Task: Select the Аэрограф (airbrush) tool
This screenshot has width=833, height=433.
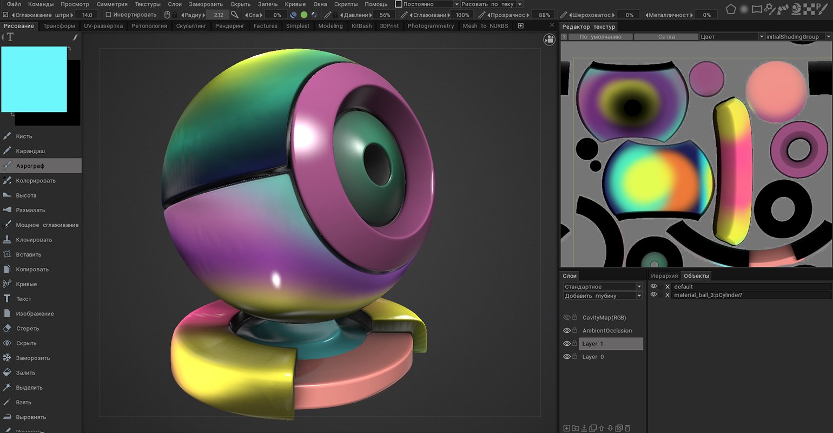Action: (x=30, y=166)
